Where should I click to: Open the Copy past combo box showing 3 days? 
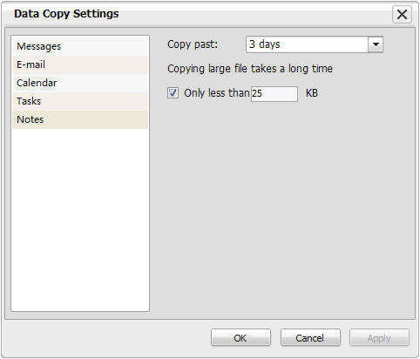coord(315,44)
